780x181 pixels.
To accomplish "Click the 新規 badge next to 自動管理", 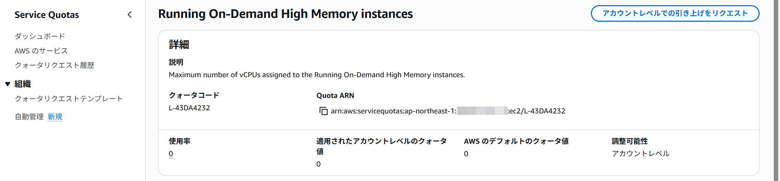I will [55, 117].
